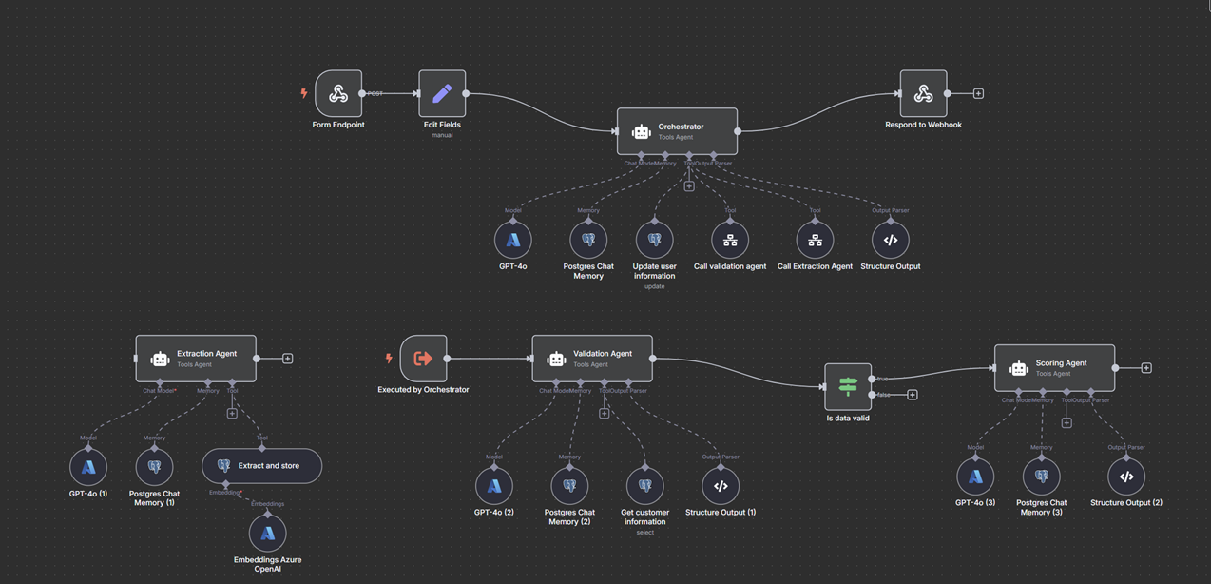Click the 'Is data valid' label text
Image resolution: width=1211 pixels, height=584 pixels.
click(x=848, y=418)
